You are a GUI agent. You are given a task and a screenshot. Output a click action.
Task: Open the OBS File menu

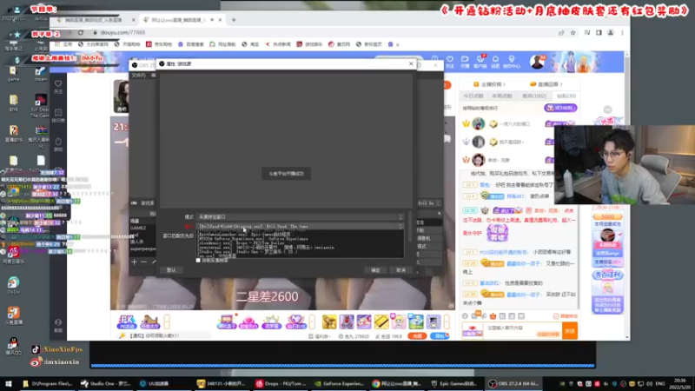[138, 76]
